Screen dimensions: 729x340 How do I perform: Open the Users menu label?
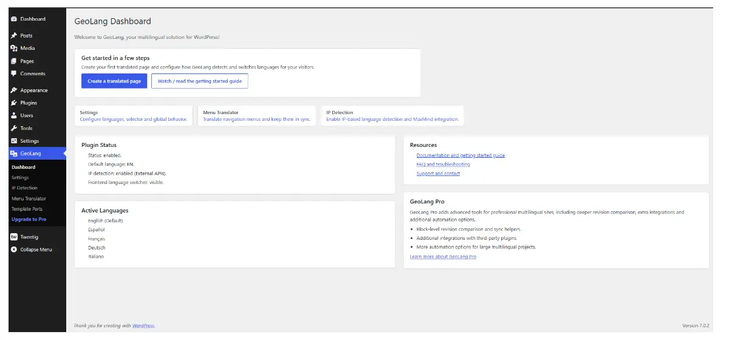tap(27, 115)
